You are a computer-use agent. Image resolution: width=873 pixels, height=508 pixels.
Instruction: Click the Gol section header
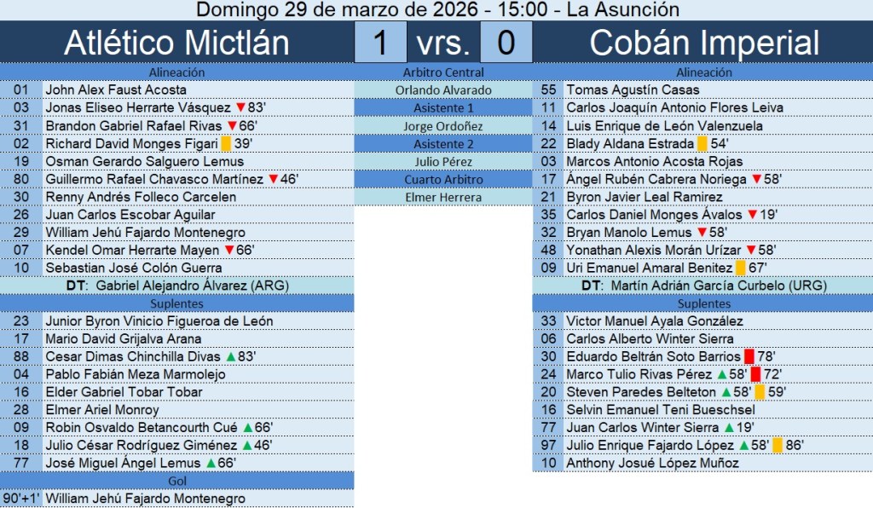176,481
